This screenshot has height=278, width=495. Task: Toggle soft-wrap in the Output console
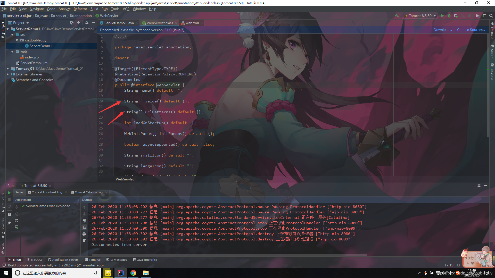click(84, 221)
